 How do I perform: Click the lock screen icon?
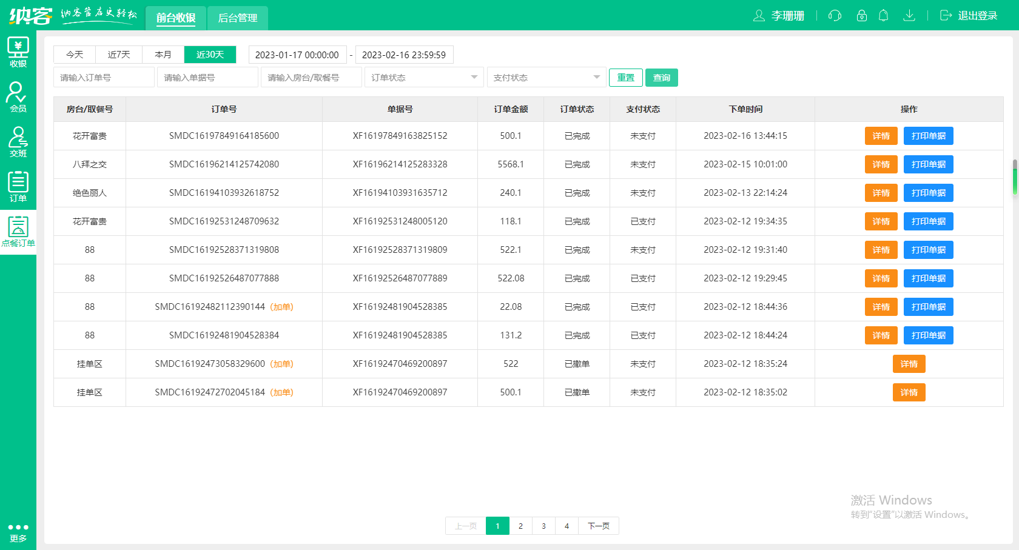[x=861, y=16]
